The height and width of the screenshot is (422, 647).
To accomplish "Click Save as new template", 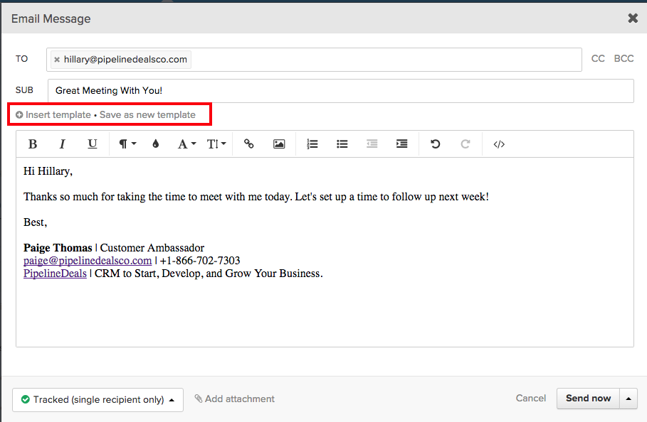I will tap(148, 115).
